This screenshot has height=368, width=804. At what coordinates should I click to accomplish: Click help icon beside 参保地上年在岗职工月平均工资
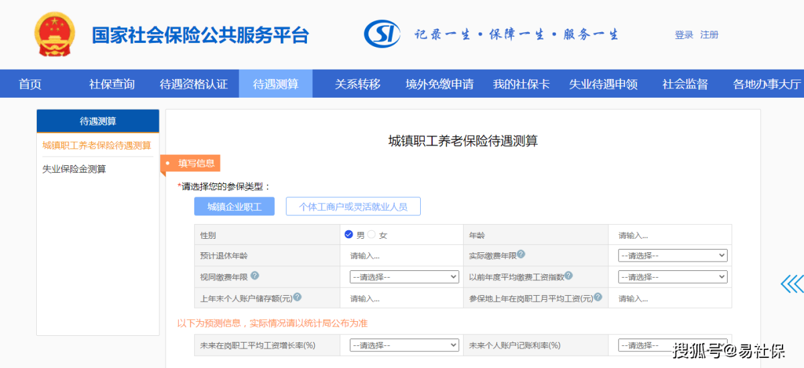click(x=598, y=297)
